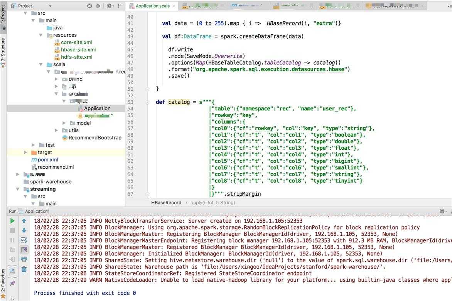Close the Application.scala tab
This screenshot has height=301, width=452.
(174, 6)
